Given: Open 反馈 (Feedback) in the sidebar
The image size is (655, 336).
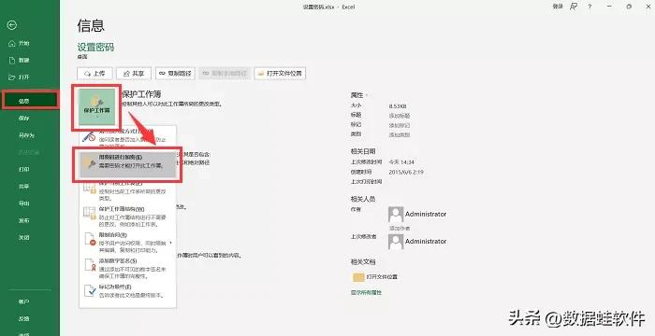Looking at the screenshot, I should 23,318.
